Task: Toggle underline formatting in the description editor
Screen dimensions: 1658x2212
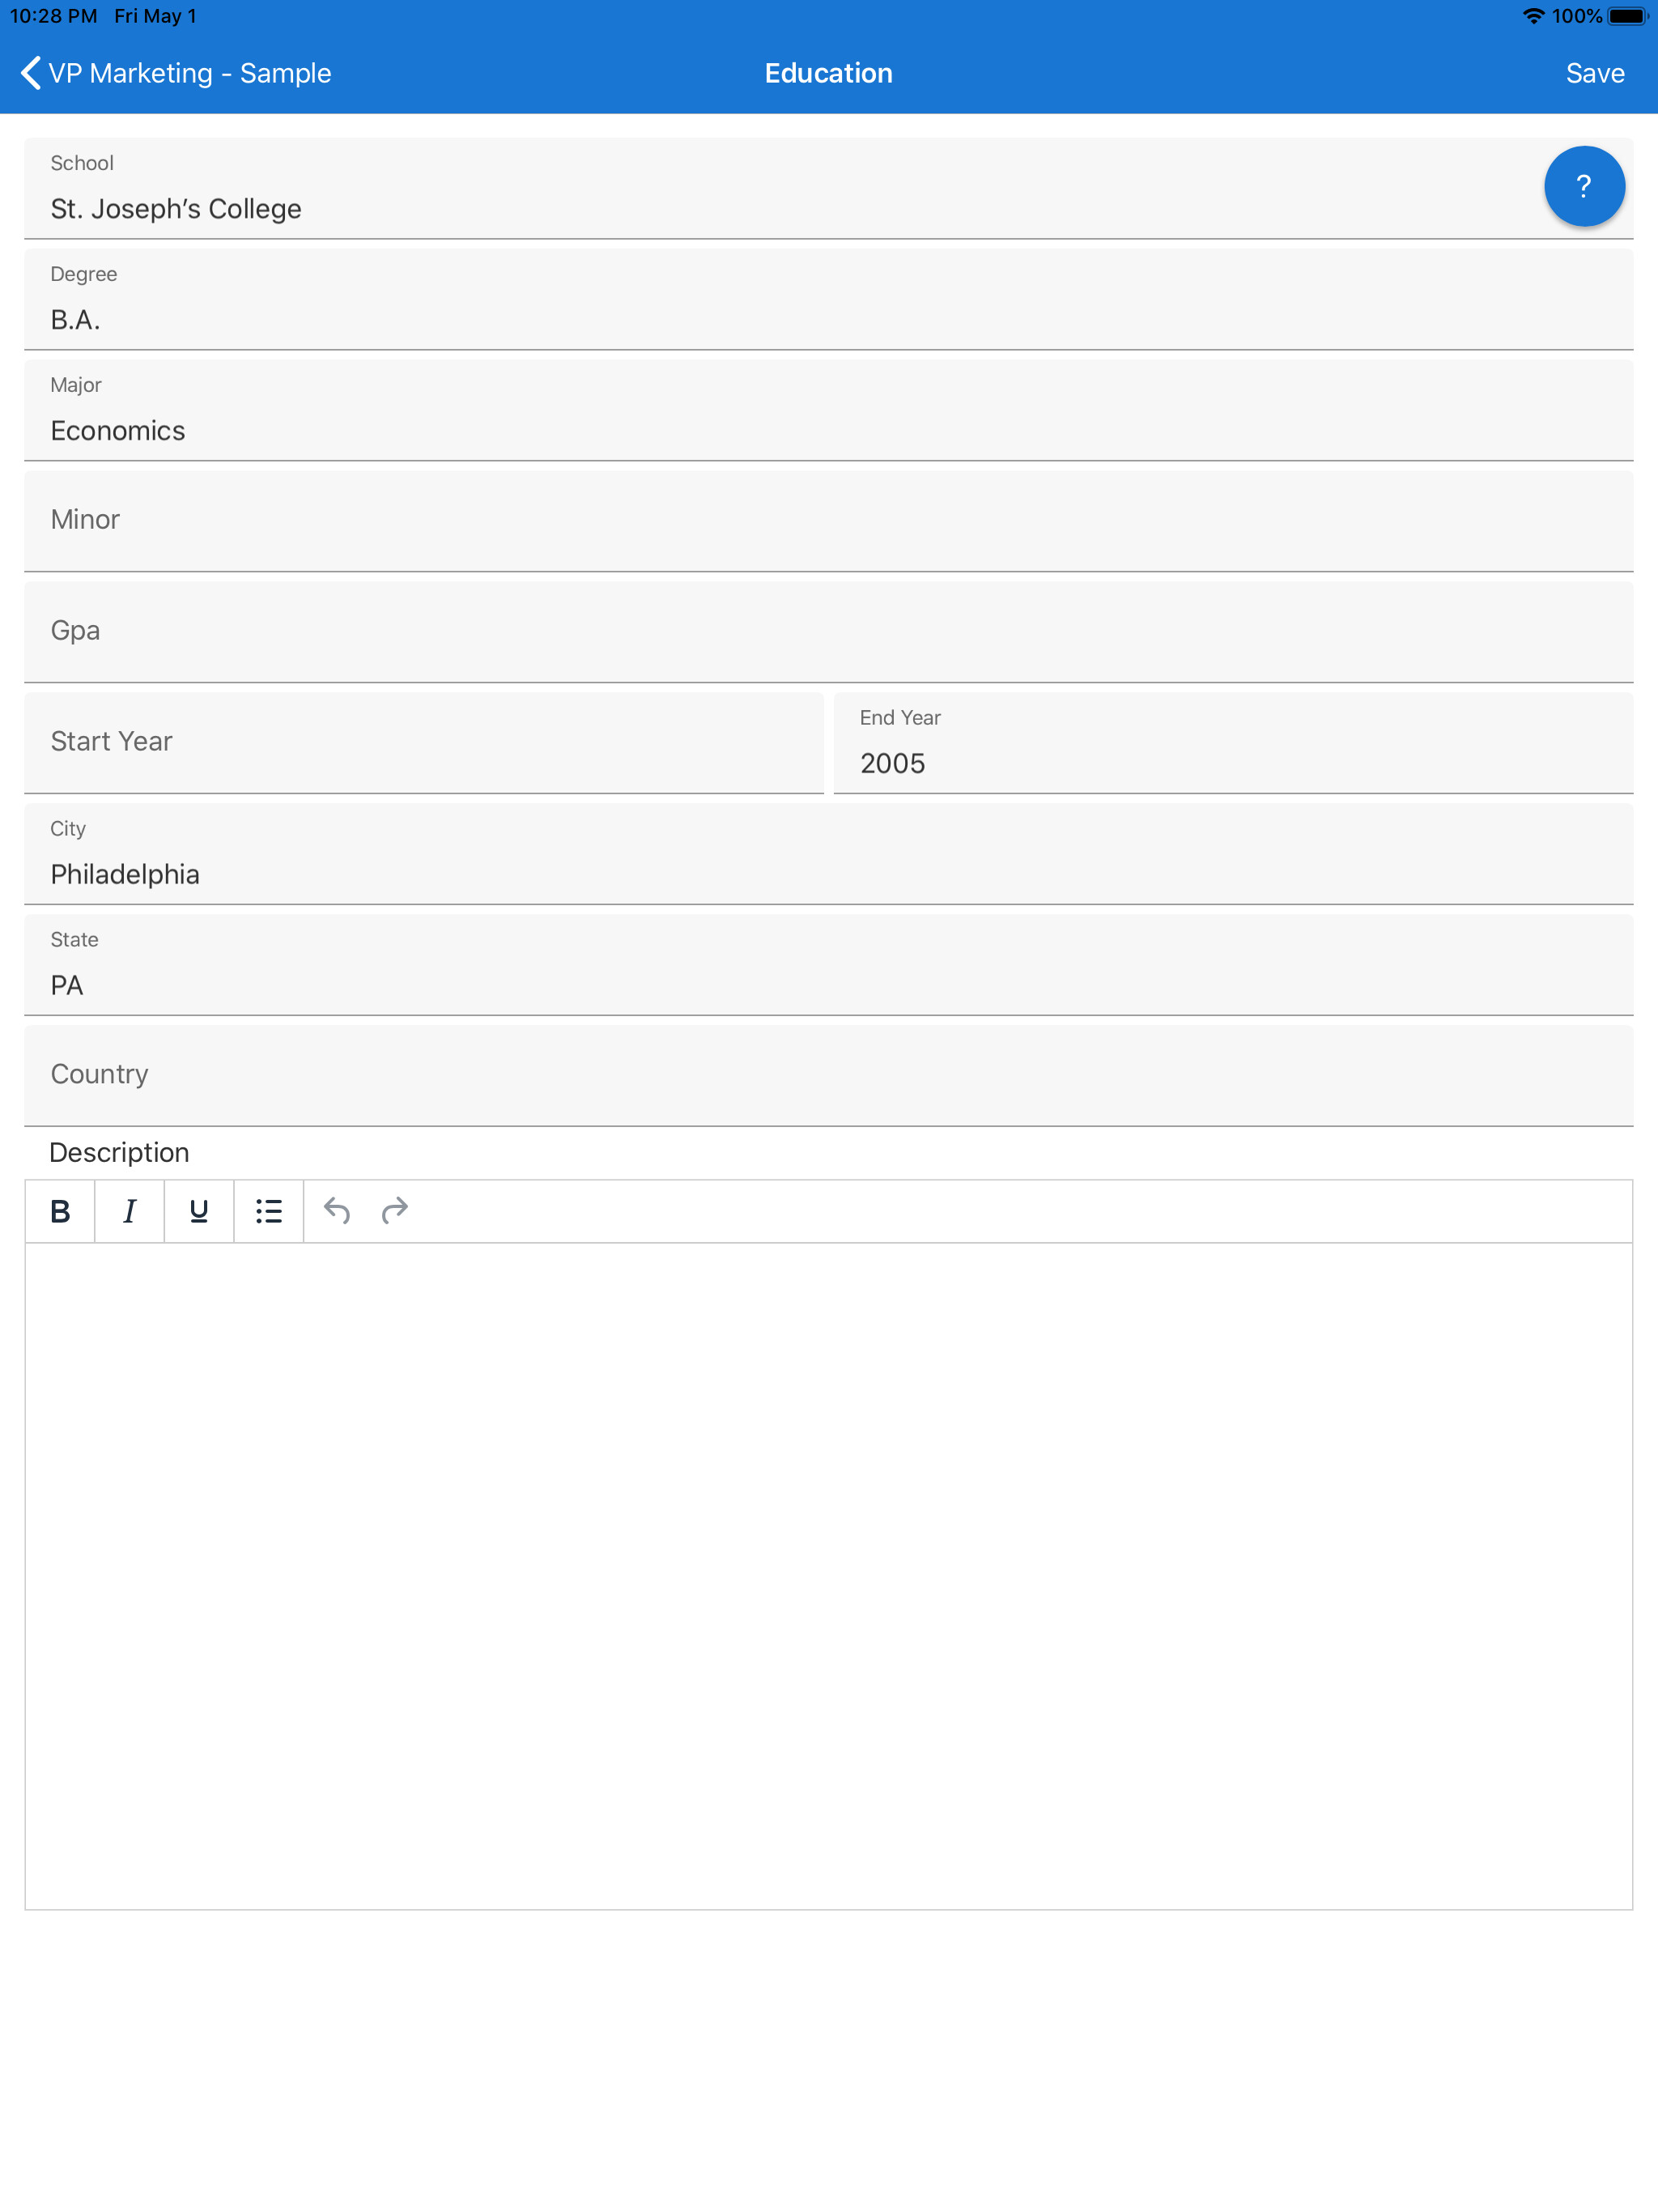Action: point(198,1211)
